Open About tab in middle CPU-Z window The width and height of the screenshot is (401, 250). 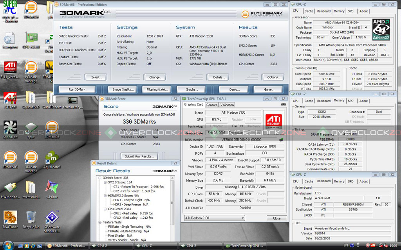coord(363,101)
